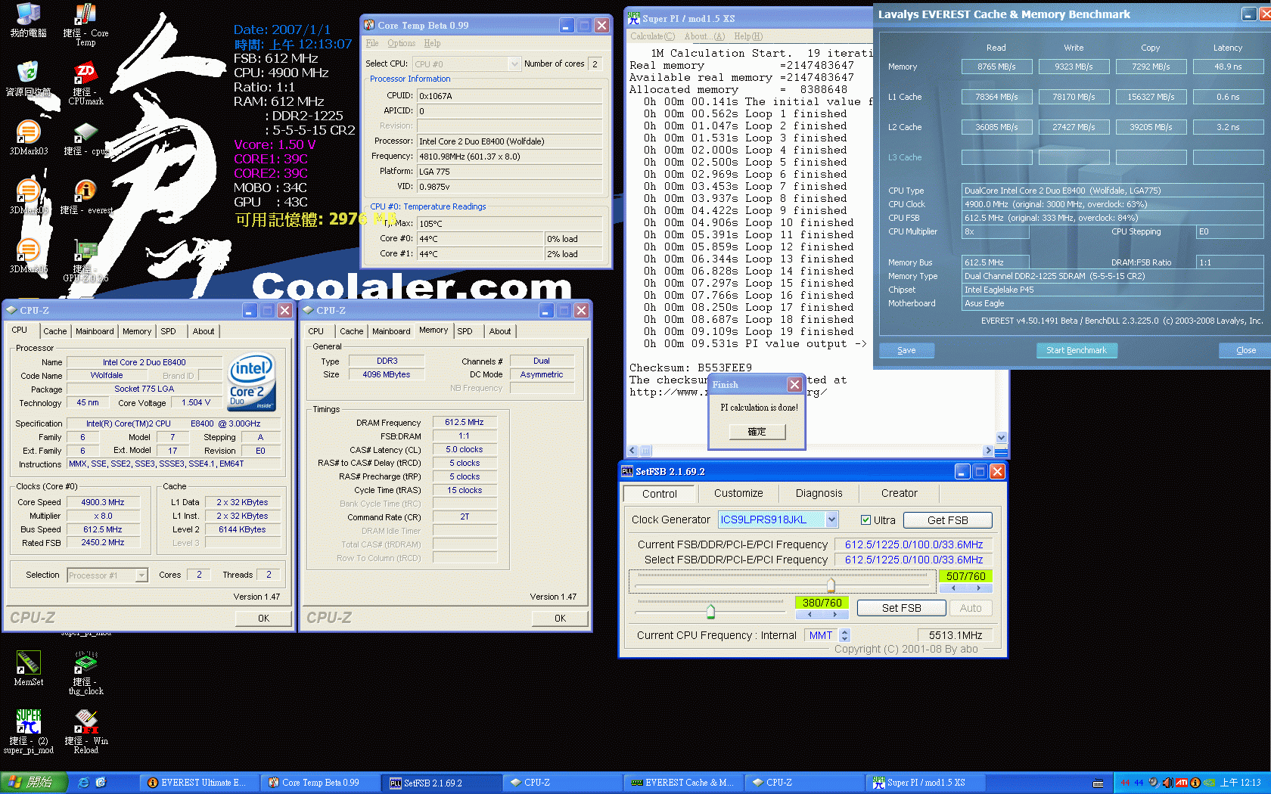Viewport: 1271px width, 794px height.
Task: Click the lower green slider thumb
Action: (710, 611)
